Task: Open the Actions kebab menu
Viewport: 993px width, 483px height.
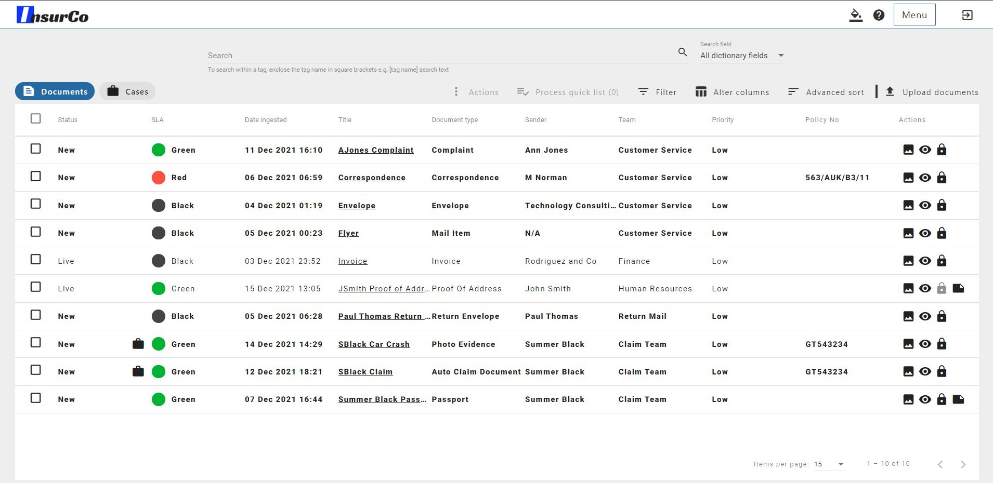Action: [456, 92]
